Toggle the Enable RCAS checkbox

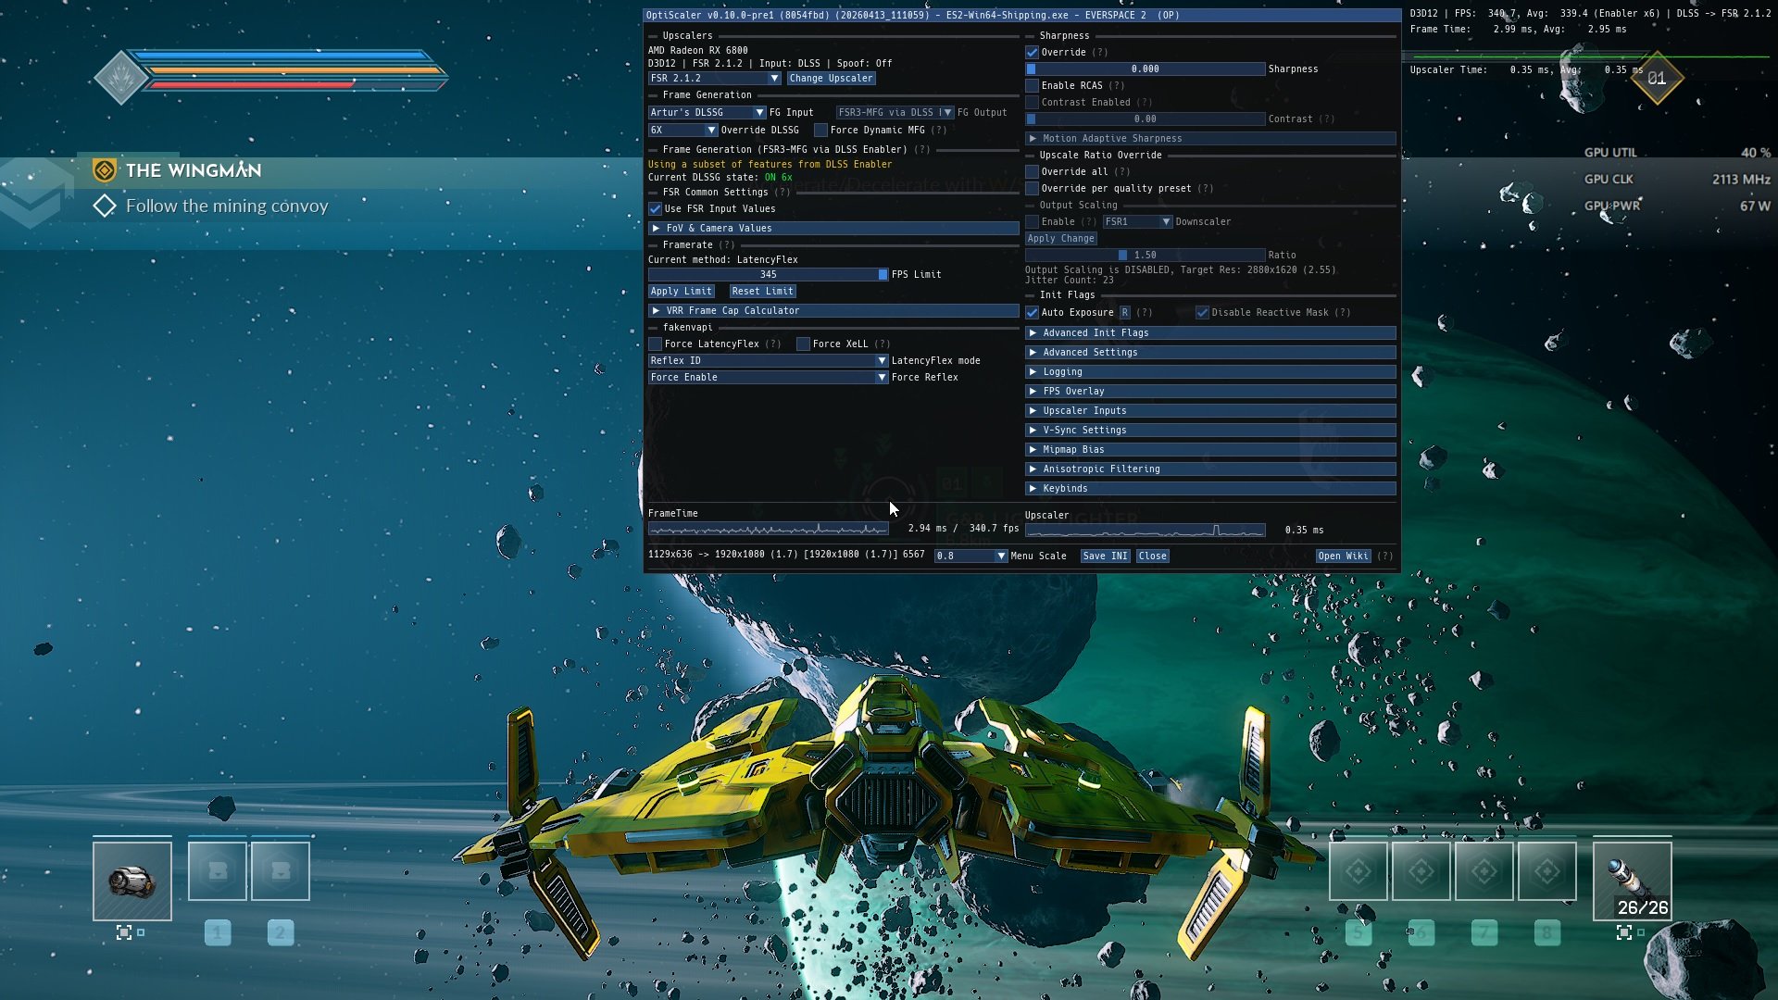[x=1033, y=86]
